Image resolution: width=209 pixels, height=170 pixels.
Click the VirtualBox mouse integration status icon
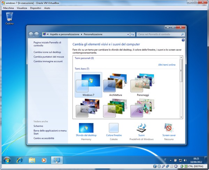[x=182, y=166]
